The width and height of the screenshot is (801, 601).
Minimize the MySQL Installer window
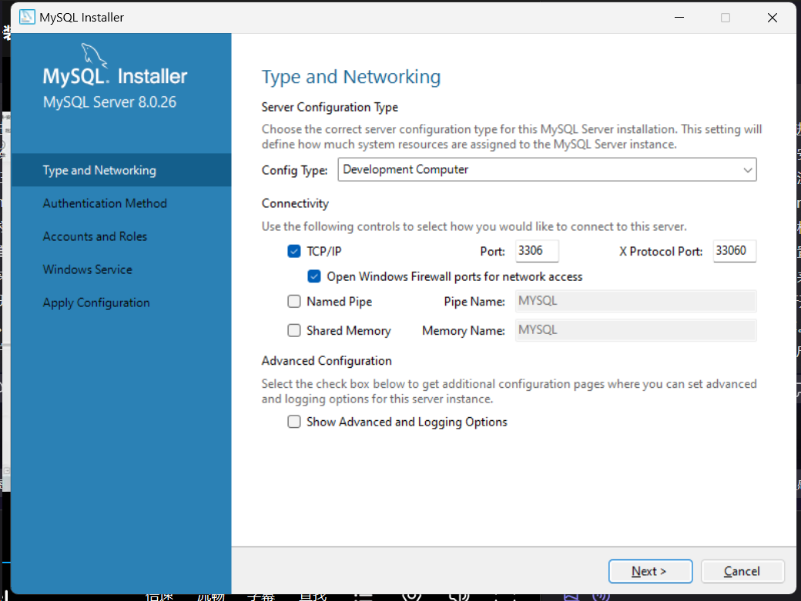[x=679, y=18]
